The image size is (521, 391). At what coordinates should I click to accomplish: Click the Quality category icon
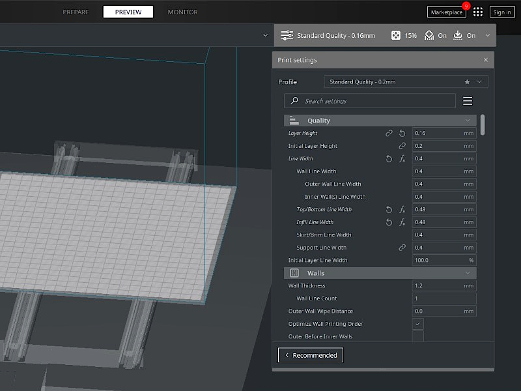(294, 121)
